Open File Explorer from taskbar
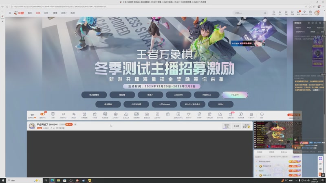 [58, 181]
